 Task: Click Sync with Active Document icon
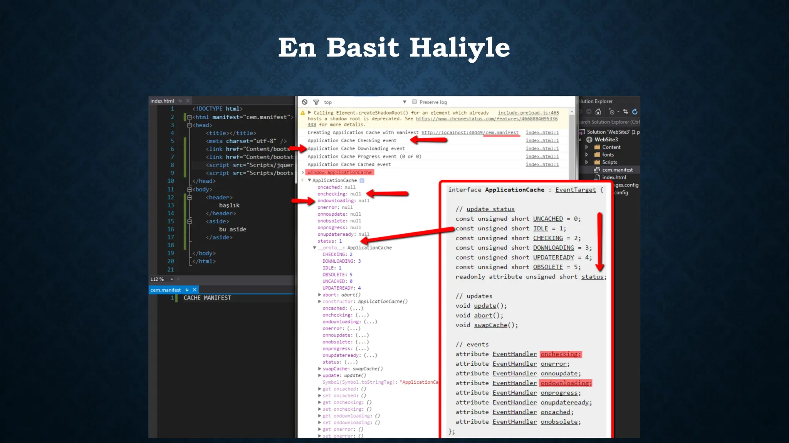(x=626, y=112)
